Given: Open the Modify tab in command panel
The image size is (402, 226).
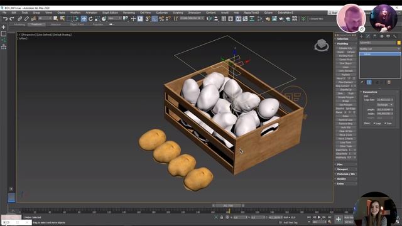Looking at the screenshot, I should tap(368, 36).
